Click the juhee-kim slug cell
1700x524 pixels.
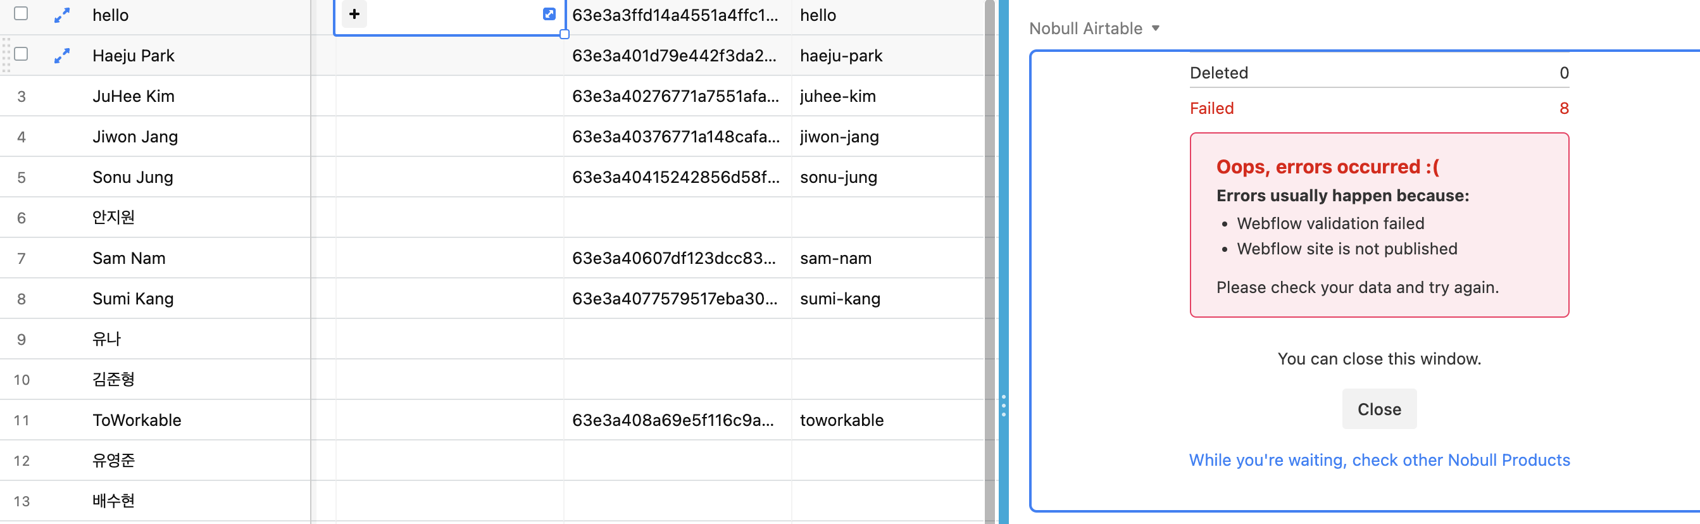pos(888,96)
